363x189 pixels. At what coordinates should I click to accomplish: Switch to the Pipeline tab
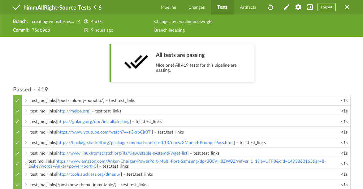(169, 7)
